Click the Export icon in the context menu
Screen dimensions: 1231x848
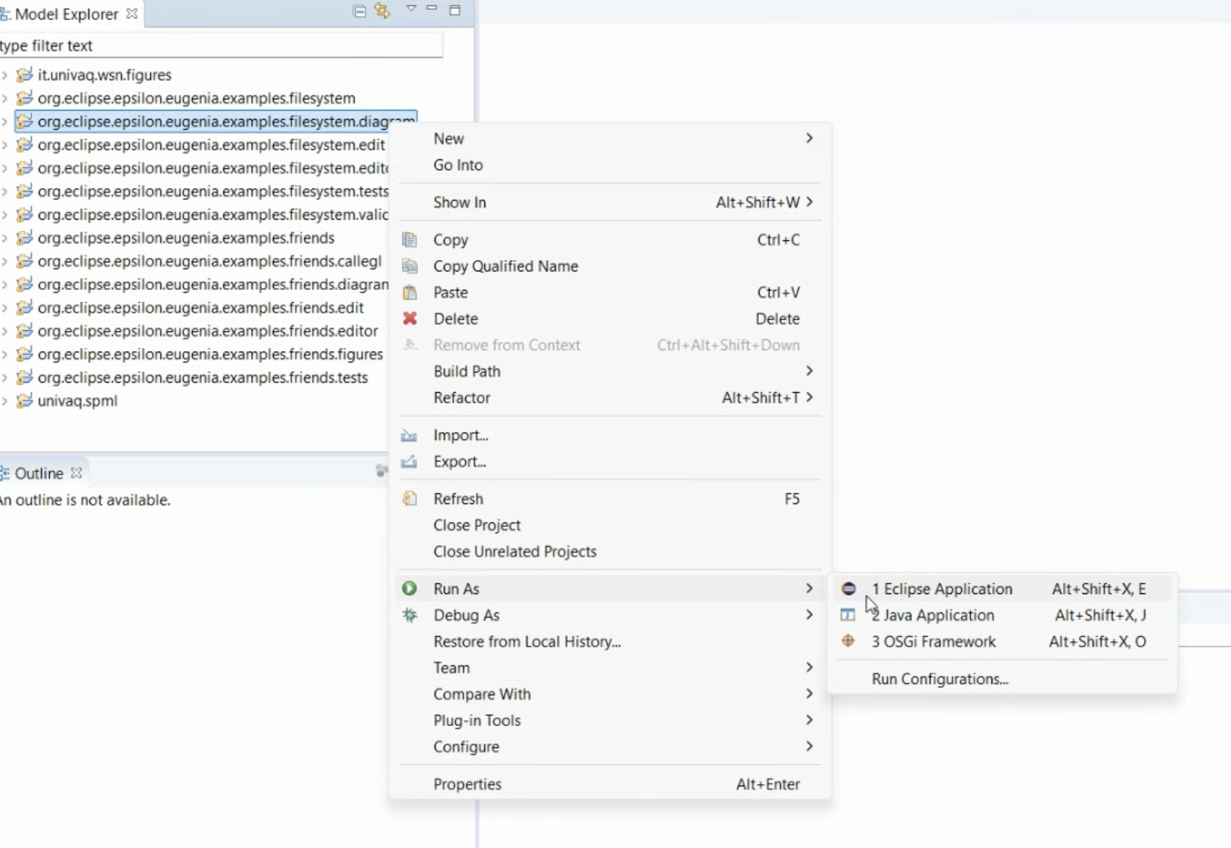point(410,461)
